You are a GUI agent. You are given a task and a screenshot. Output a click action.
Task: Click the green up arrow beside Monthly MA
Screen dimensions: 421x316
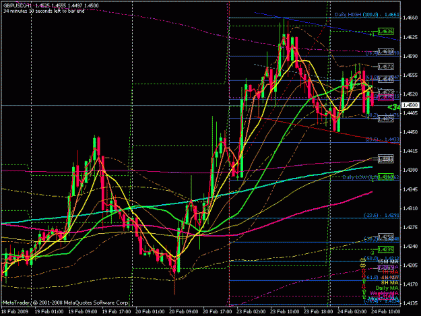[364, 296]
